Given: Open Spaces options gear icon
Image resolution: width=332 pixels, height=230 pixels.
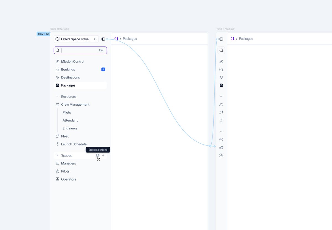Looking at the screenshot, I should coord(98,155).
